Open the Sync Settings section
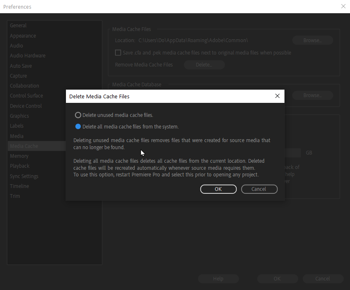Image resolution: width=350 pixels, height=290 pixels. pyautogui.click(x=23, y=176)
